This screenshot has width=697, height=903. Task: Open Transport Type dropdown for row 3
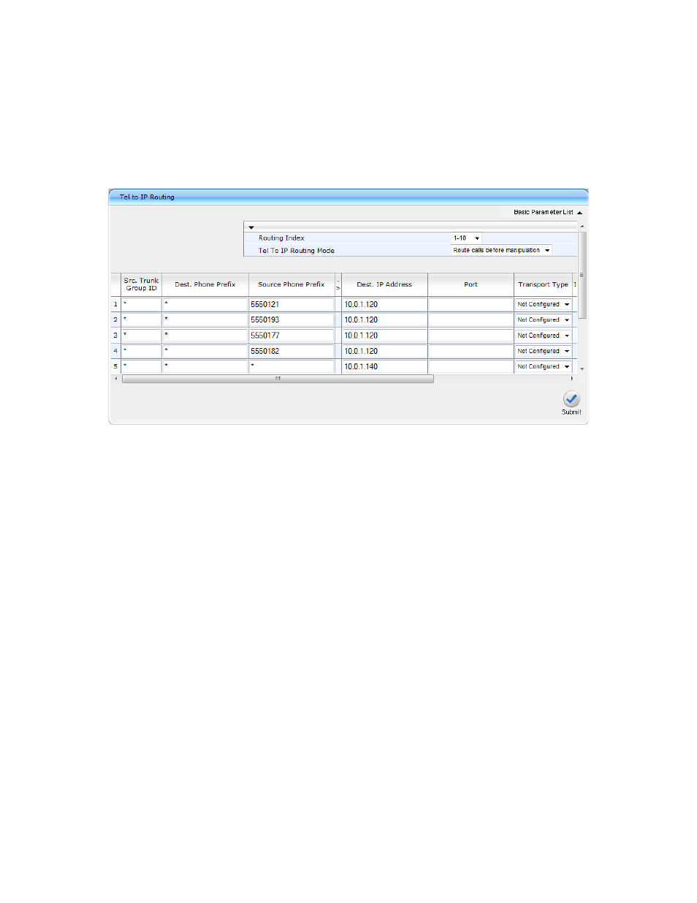click(543, 336)
